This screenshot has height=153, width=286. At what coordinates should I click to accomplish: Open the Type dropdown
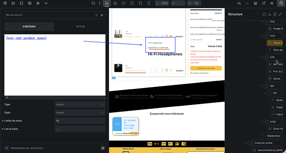coord(80,105)
